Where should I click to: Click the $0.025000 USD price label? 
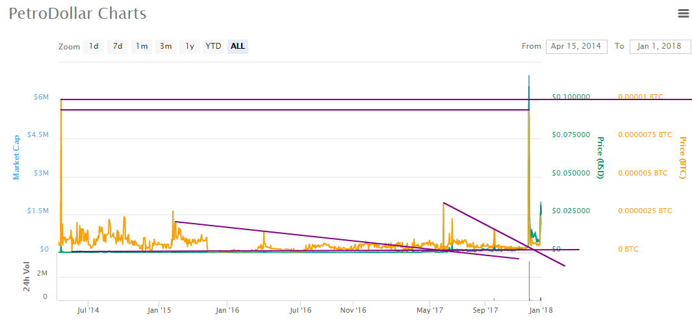pyautogui.click(x=571, y=211)
